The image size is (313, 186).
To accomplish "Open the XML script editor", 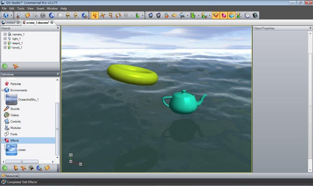I will tap(68, 15).
